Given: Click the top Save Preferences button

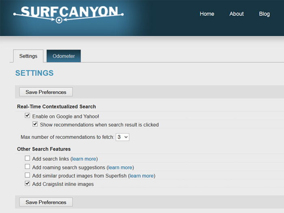Looking at the screenshot, I should click(x=46, y=92).
